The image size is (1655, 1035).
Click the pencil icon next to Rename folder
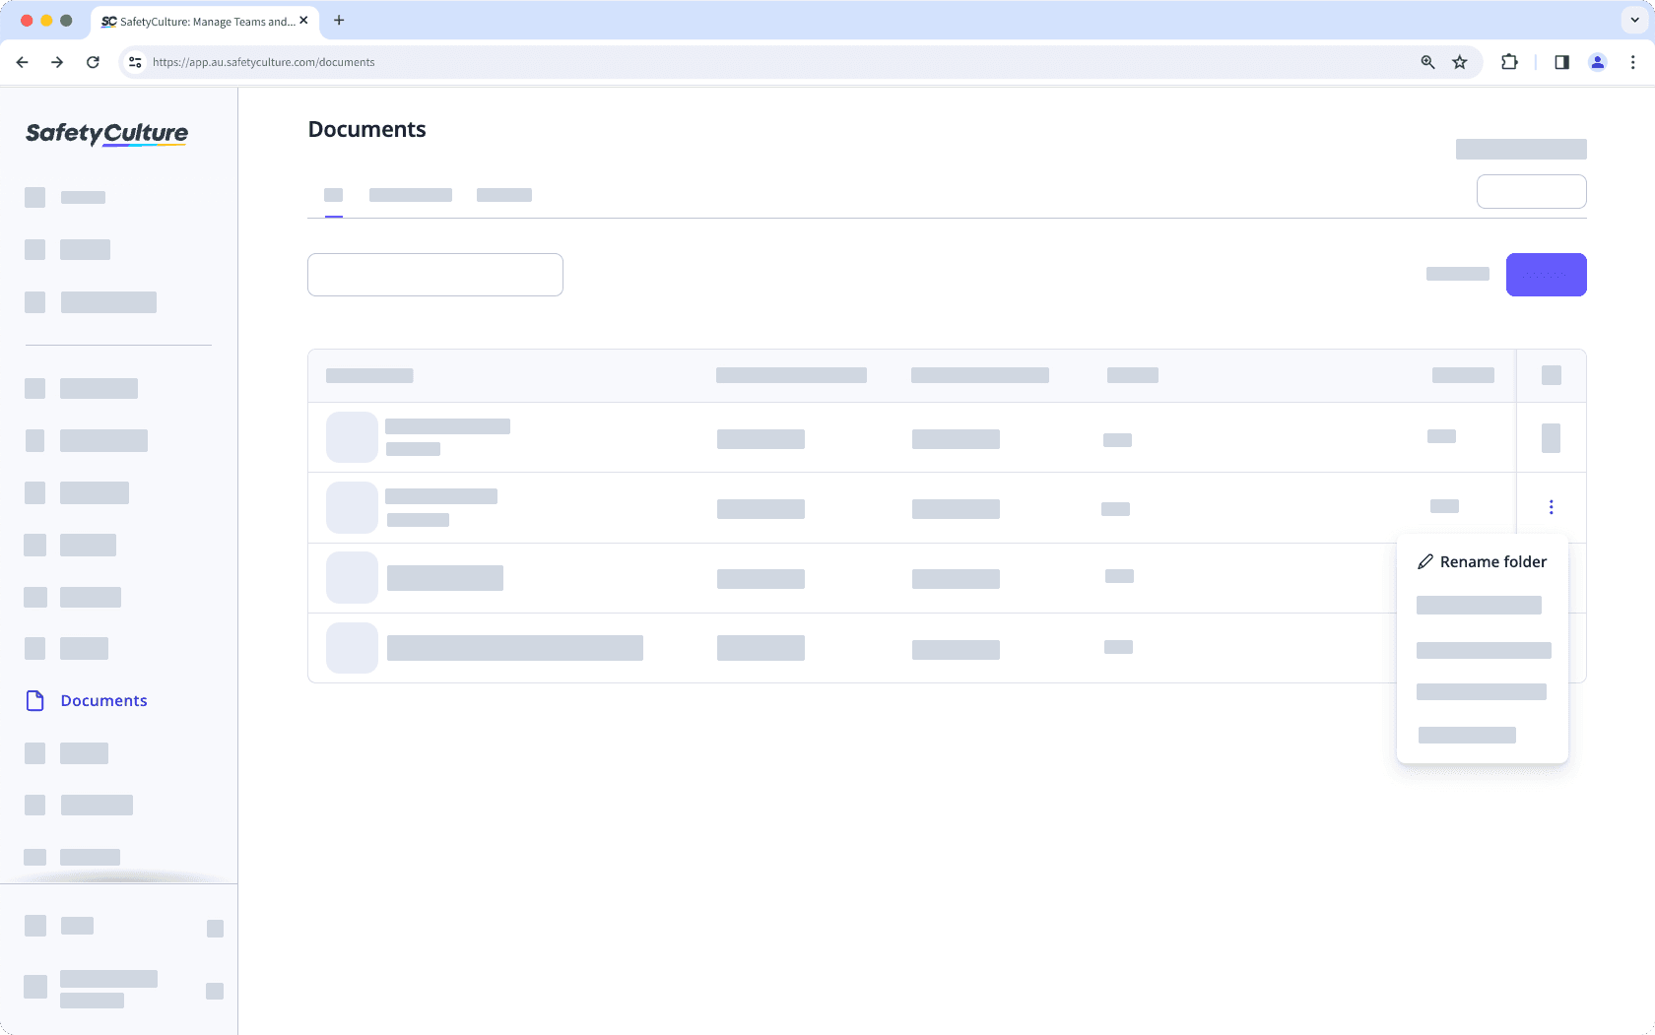[x=1425, y=560]
